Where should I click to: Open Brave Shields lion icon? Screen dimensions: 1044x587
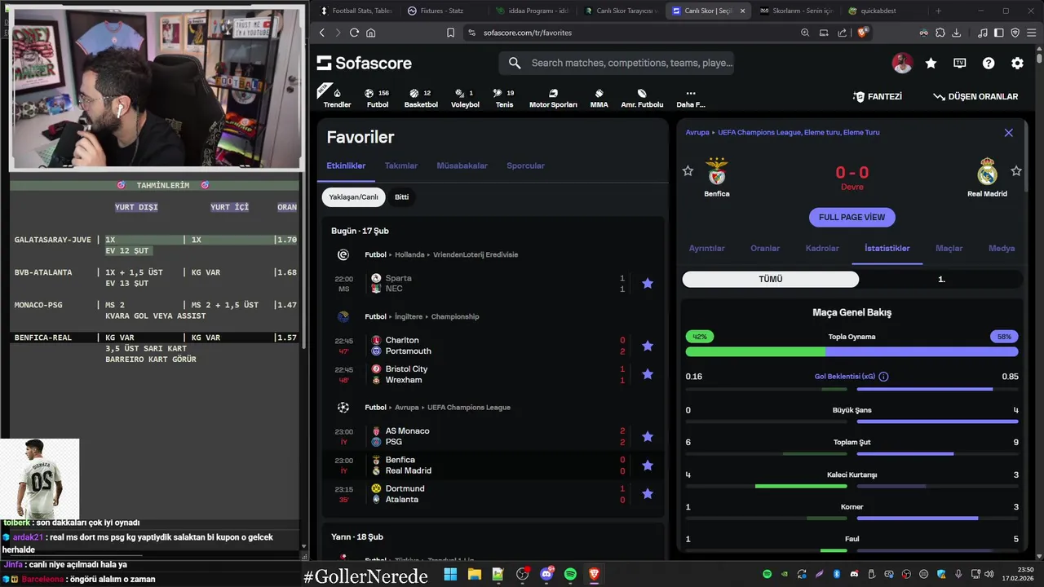click(x=863, y=33)
